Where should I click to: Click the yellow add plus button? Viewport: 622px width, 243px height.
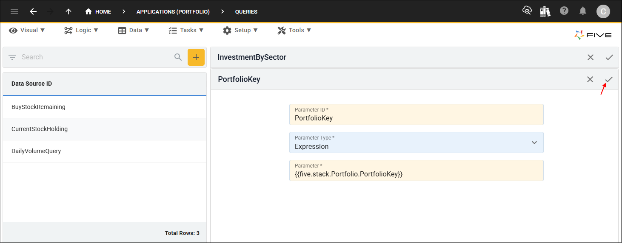tap(196, 57)
